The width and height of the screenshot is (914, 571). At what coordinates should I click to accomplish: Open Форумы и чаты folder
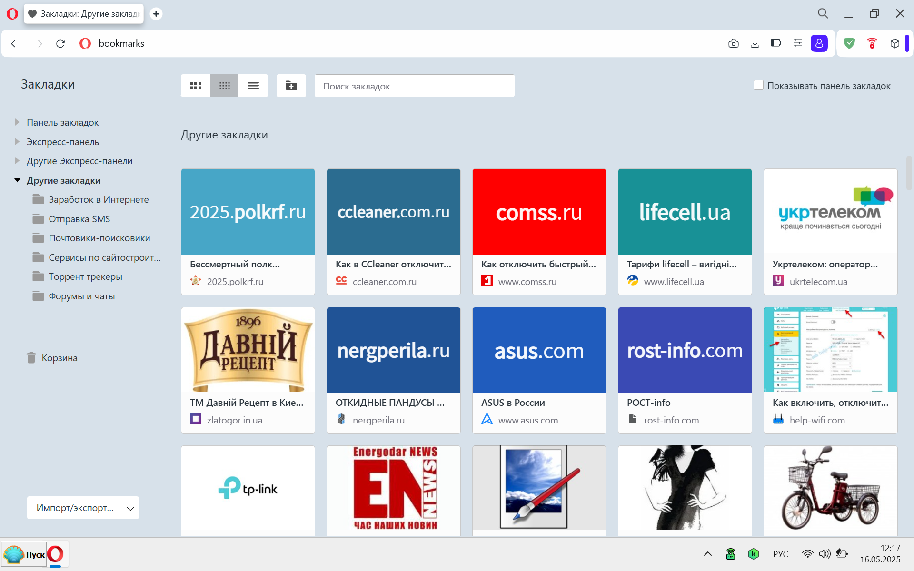pyautogui.click(x=74, y=296)
